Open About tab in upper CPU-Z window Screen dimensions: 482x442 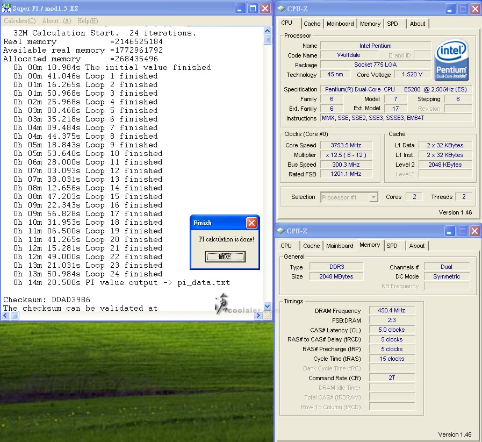[x=418, y=24]
